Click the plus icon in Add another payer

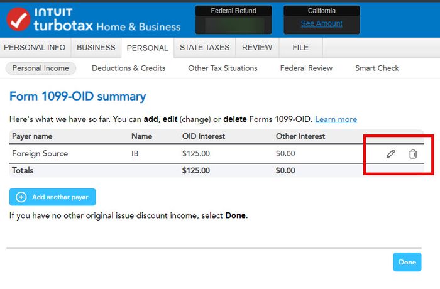21,197
